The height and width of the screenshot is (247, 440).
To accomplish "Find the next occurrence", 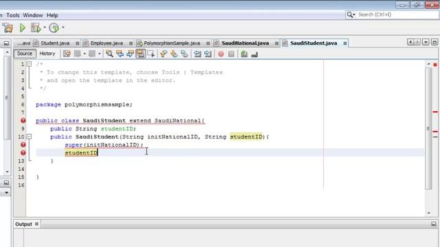I will point(130,54).
